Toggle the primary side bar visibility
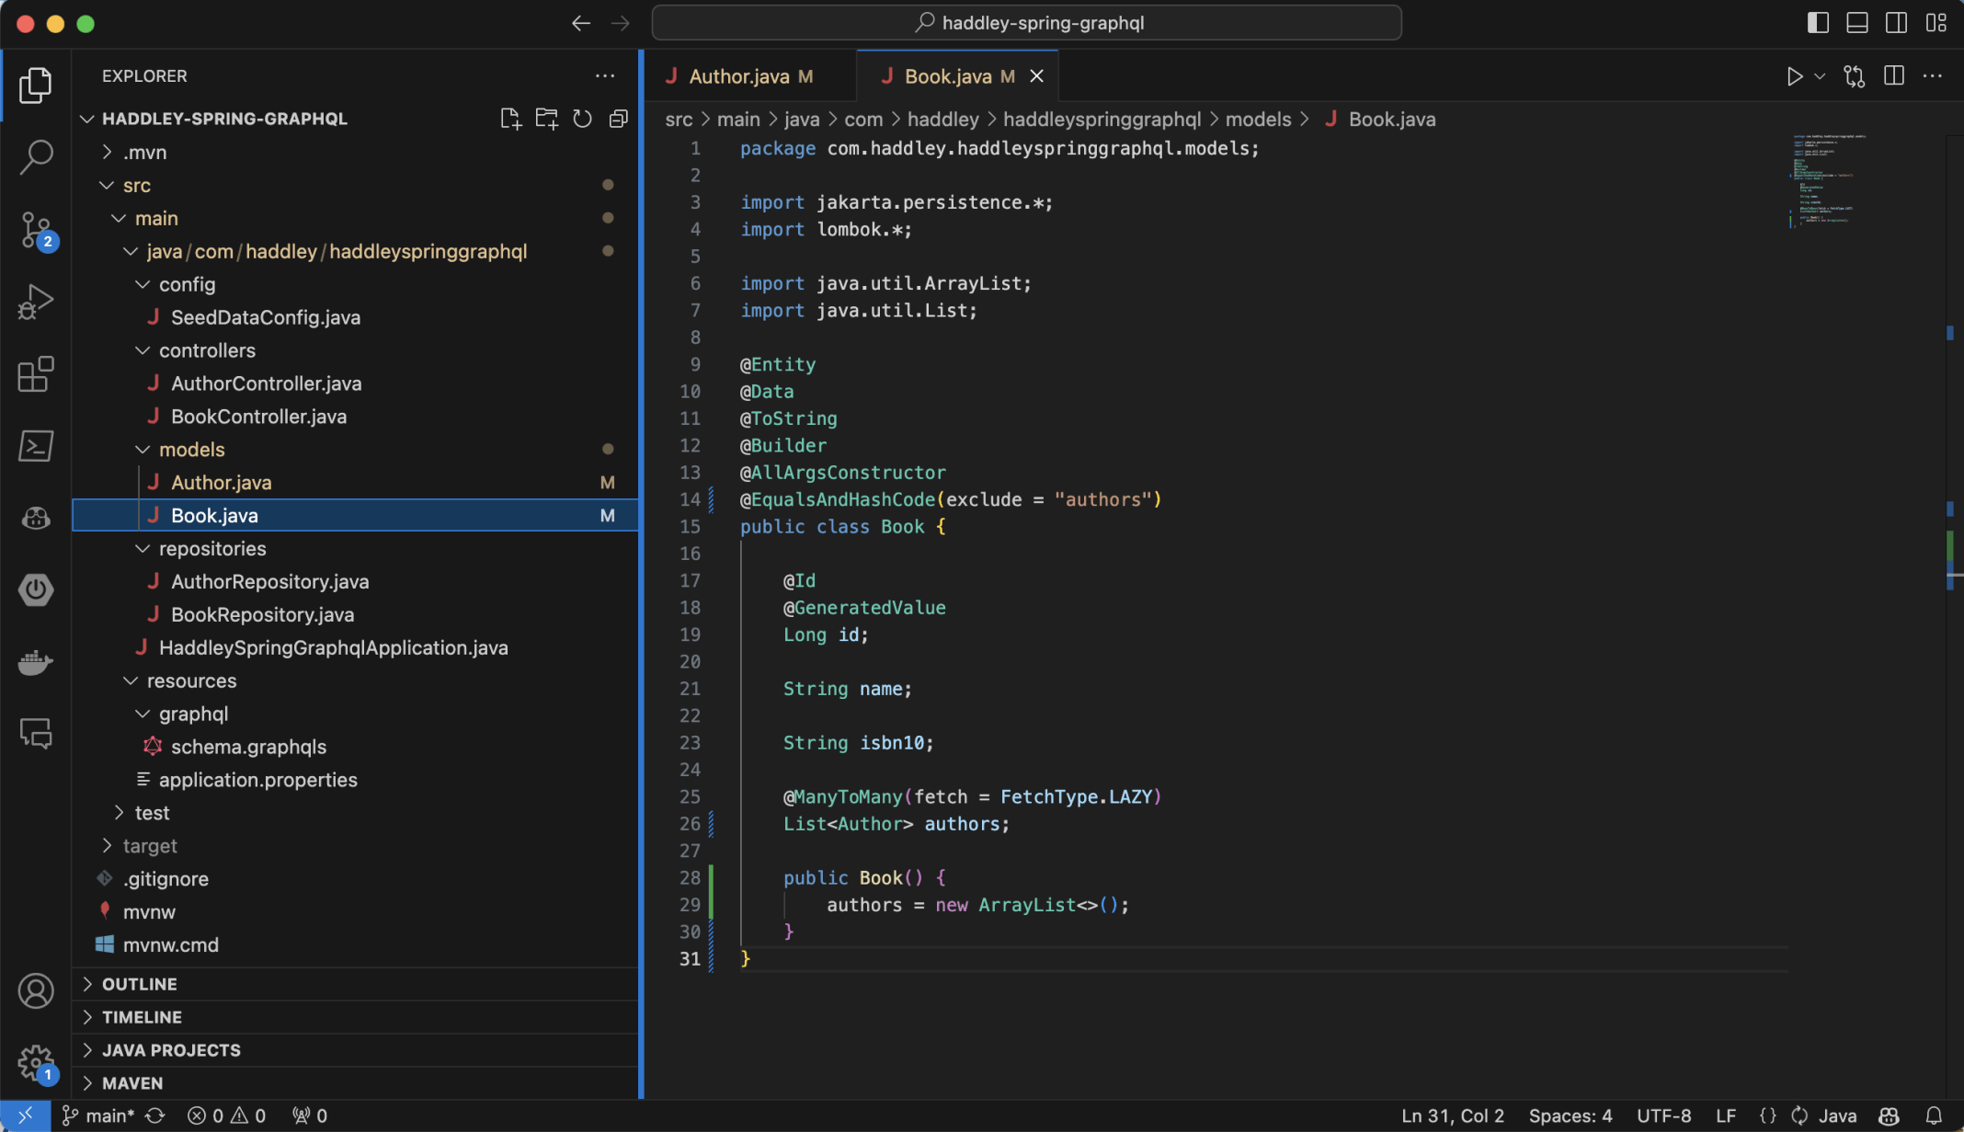The image size is (1964, 1132). (1817, 23)
